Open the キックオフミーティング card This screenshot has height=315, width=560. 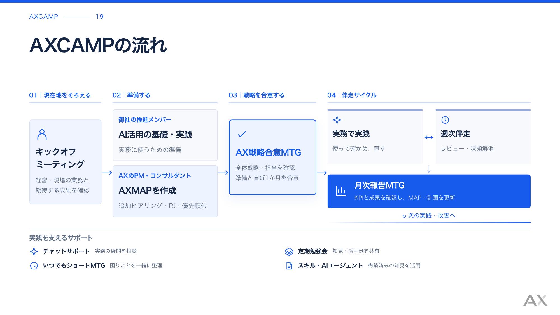pos(65,162)
